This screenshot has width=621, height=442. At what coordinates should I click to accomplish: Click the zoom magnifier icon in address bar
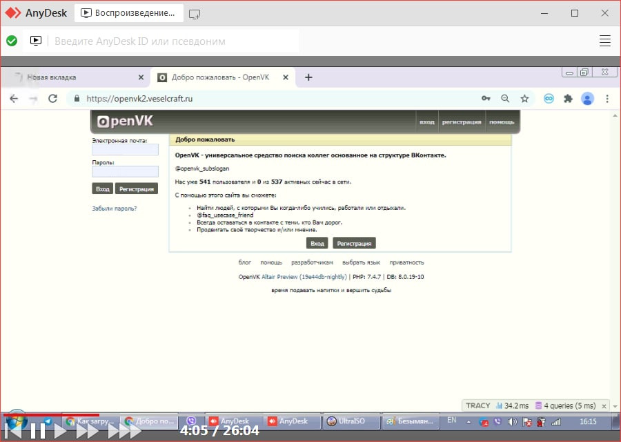pos(505,99)
